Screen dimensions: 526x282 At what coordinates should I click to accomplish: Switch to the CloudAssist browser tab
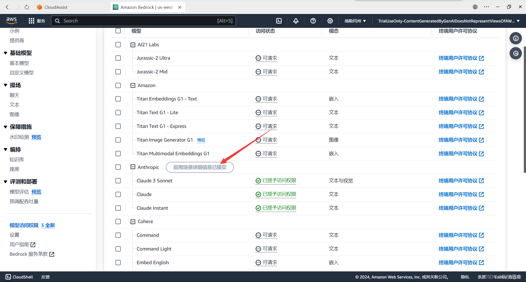coord(71,7)
